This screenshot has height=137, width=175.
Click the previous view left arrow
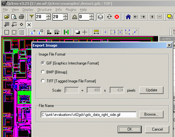(136, 17)
